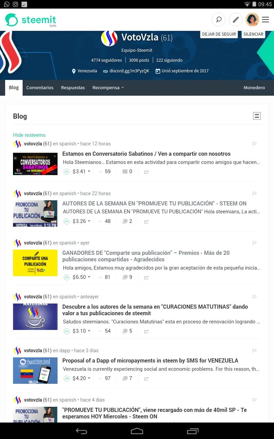Viewport: 274px width, 439px height.
Task: Select the Blog tab
Action: click(x=14, y=88)
